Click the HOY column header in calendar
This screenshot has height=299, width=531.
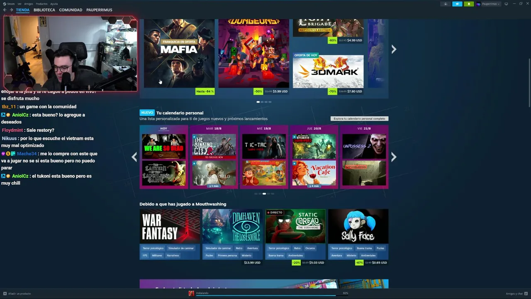tap(164, 129)
